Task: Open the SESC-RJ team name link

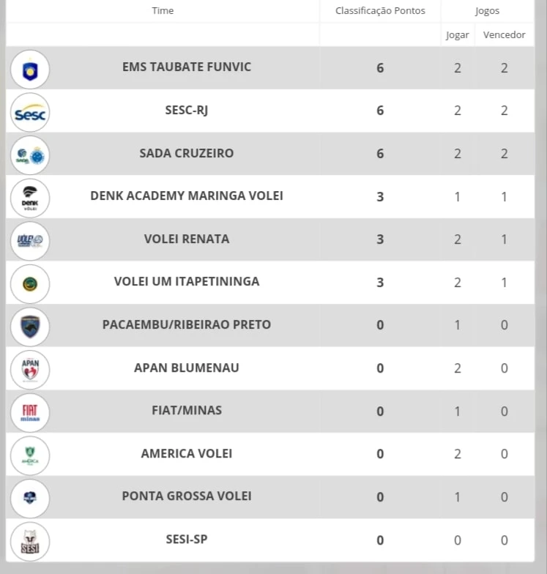Action: pos(187,110)
